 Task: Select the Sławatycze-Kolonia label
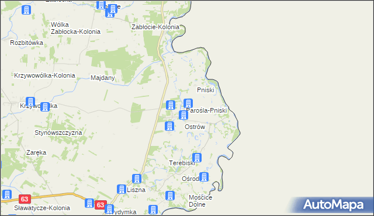(x=42, y=208)
